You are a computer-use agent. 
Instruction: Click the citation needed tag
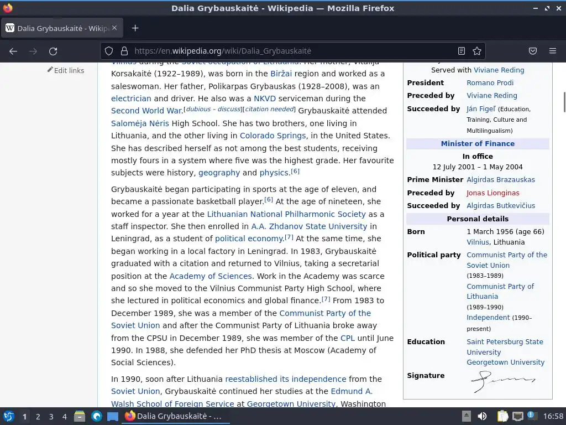point(269,109)
